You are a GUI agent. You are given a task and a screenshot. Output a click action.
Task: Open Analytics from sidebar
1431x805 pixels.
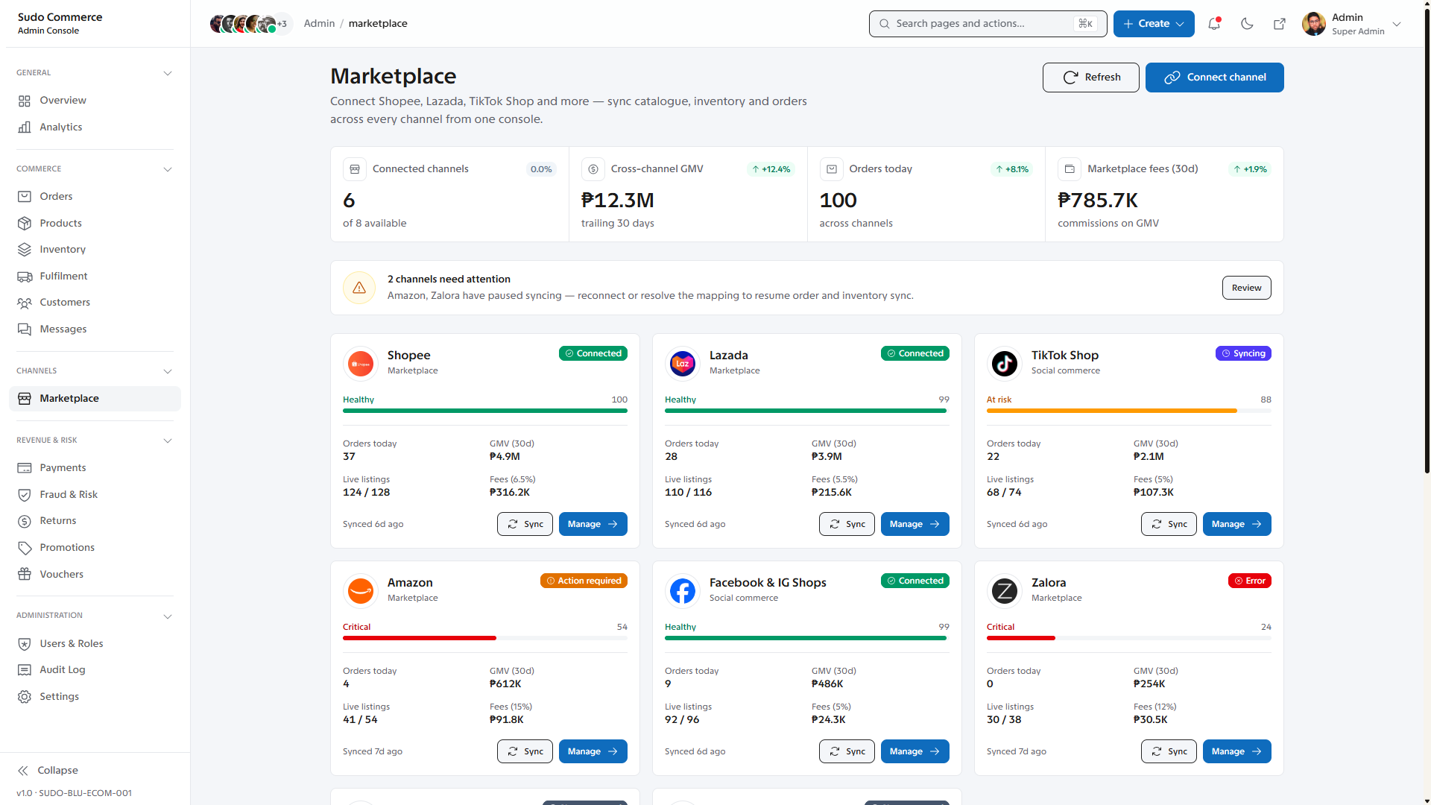(x=95, y=127)
